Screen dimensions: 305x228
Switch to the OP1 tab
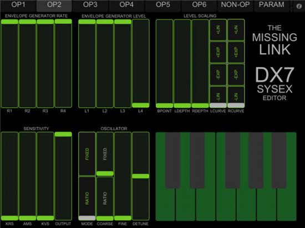(18, 5)
